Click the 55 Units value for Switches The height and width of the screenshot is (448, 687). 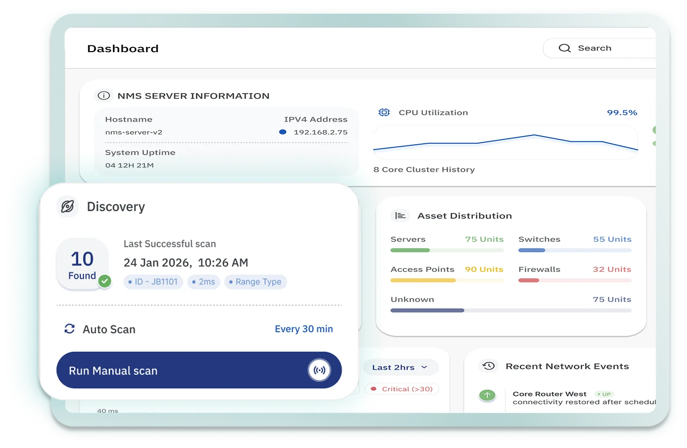613,239
